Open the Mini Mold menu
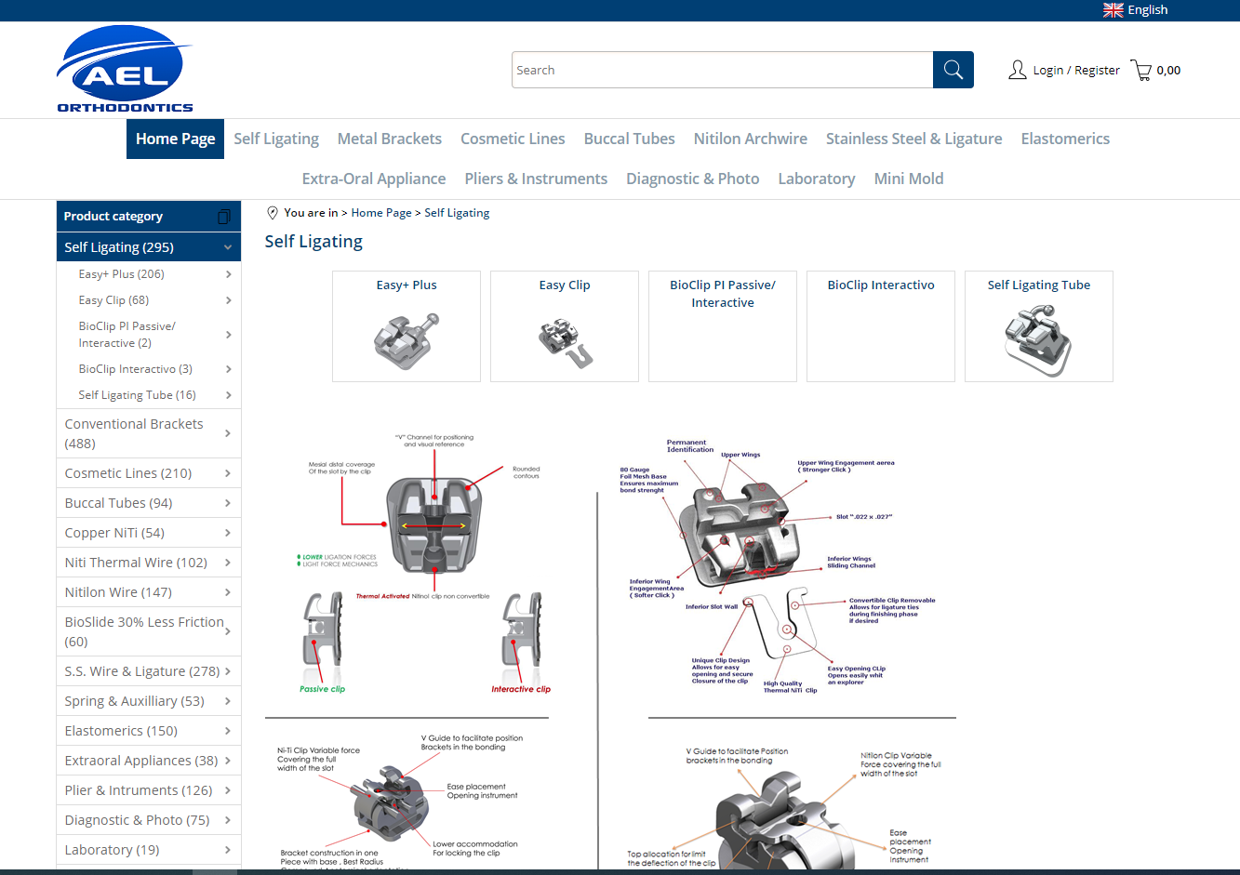 point(909,179)
